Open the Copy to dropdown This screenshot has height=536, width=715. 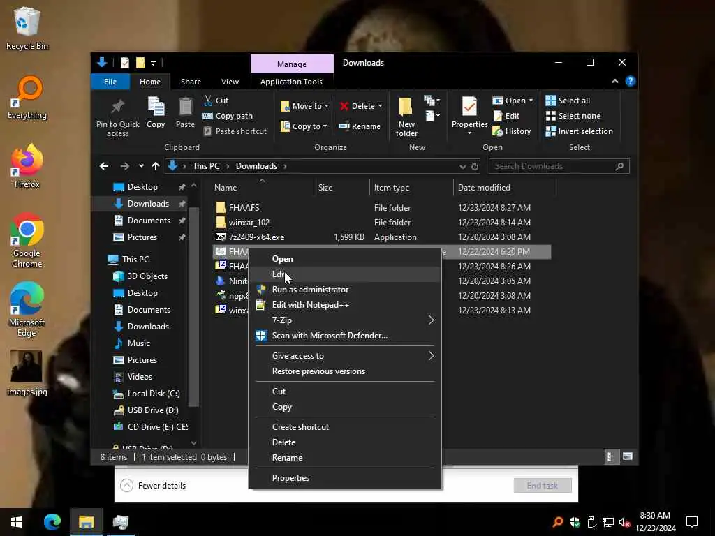click(x=304, y=126)
